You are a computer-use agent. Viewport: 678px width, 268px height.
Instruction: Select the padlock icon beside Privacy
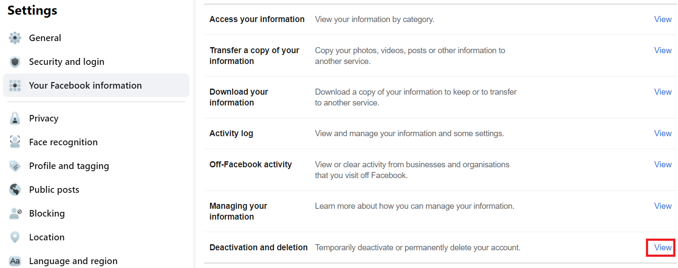pos(15,118)
